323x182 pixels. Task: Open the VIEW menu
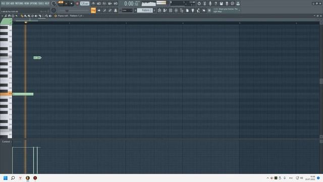click(x=27, y=4)
